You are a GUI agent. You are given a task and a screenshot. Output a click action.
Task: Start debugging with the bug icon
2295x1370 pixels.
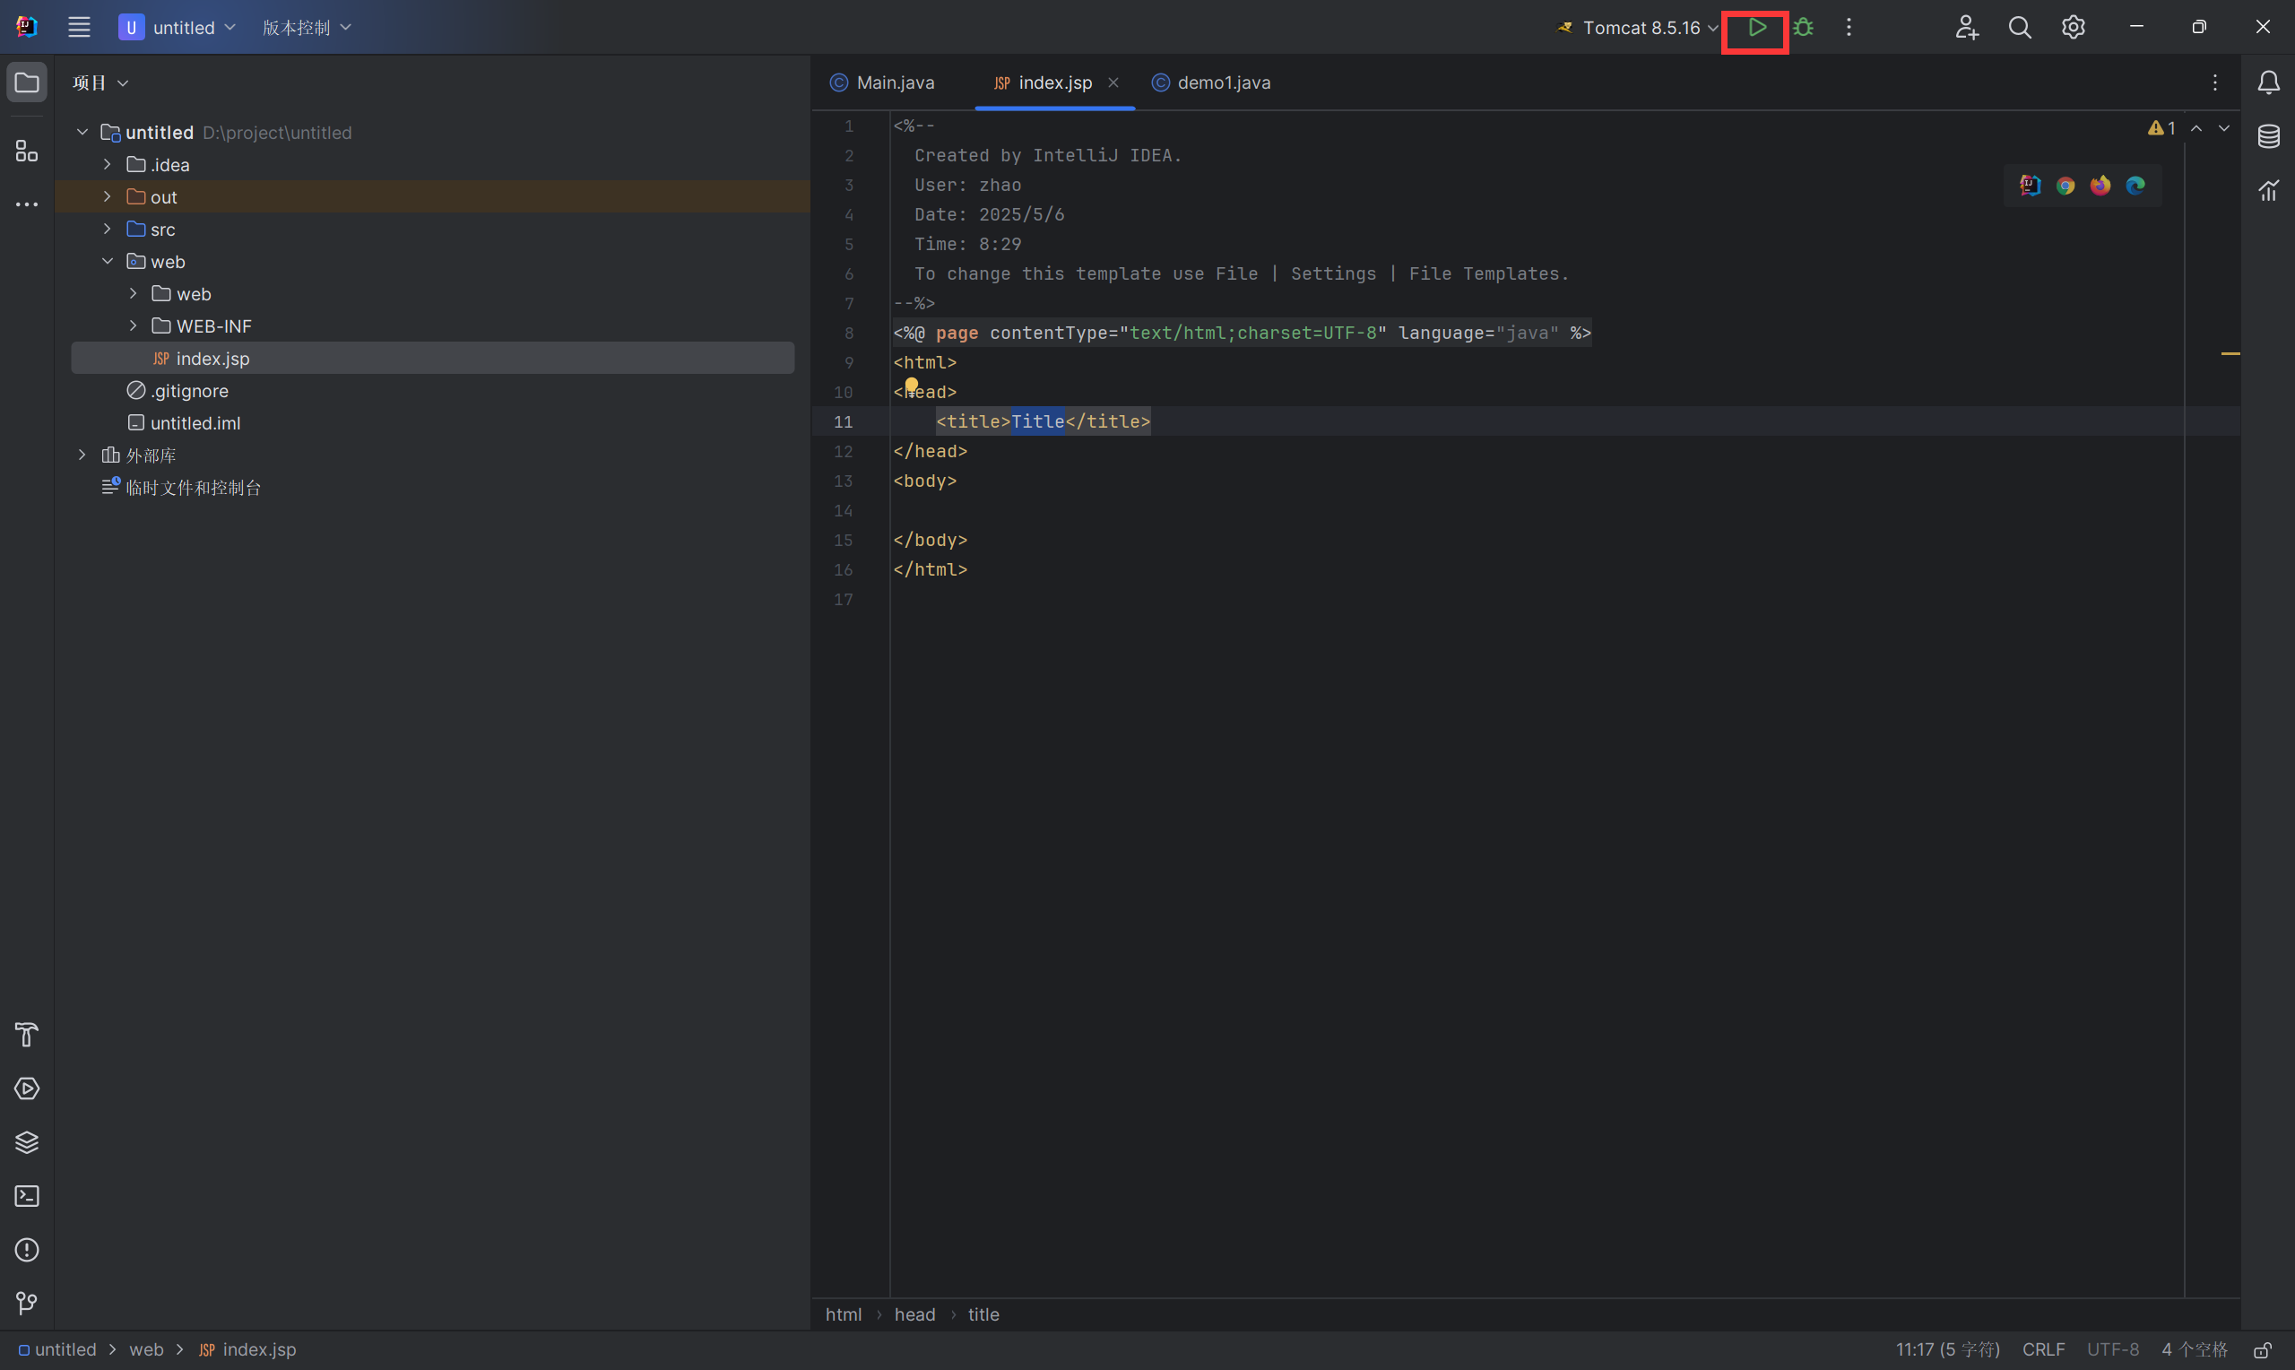click(x=1803, y=28)
